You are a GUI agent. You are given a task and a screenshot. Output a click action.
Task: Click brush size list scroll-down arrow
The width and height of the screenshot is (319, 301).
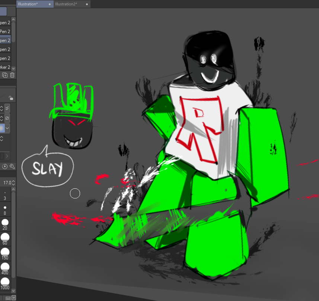13,291
